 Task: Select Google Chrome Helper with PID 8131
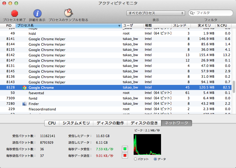pyautogui.click(x=116, y=66)
